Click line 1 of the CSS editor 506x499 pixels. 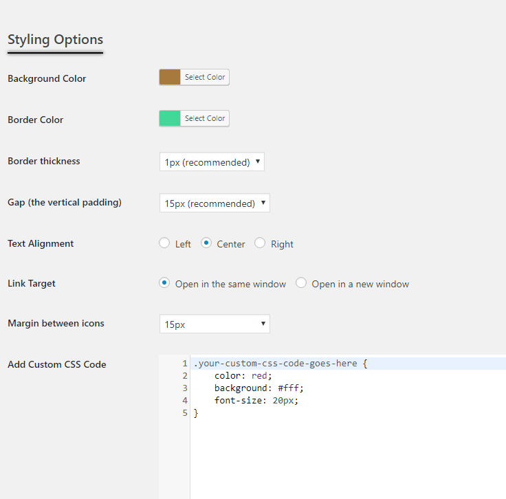[x=348, y=364]
